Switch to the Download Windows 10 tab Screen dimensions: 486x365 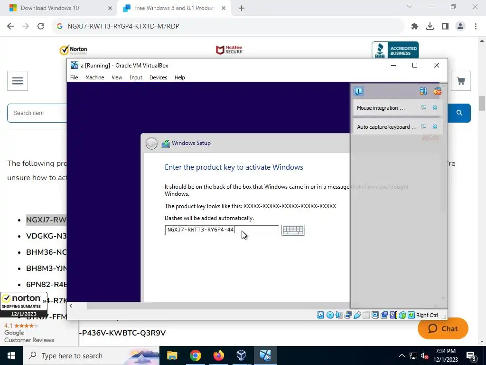pos(59,8)
